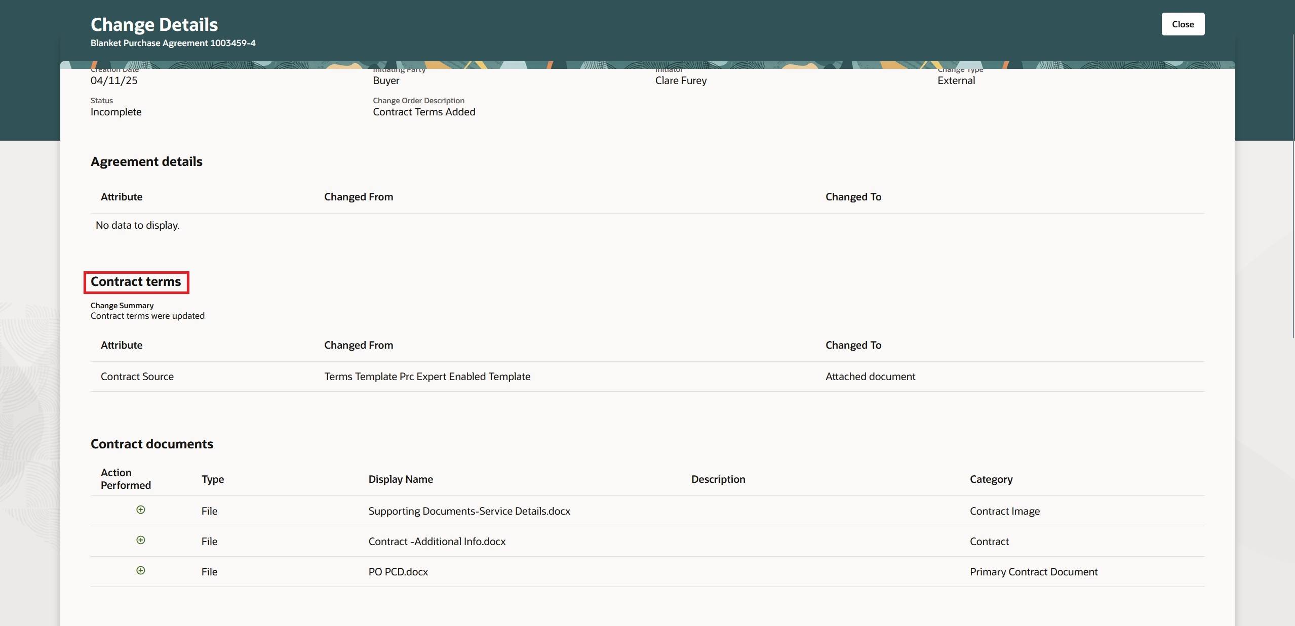Open the PO PCD.docx display name
This screenshot has height=626, width=1295.
point(398,571)
